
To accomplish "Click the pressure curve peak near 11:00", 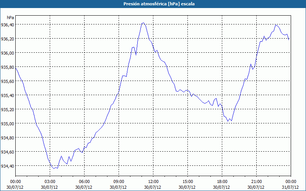I will 143,23.
